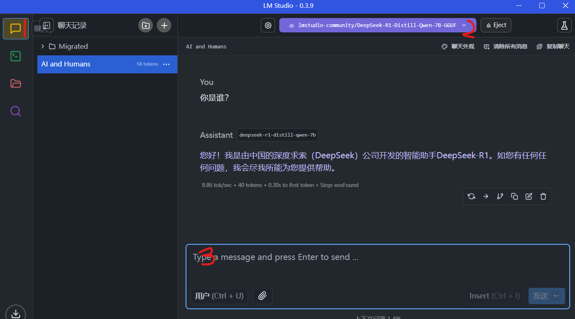Image resolution: width=575 pixels, height=319 pixels.
Task: Open the Chat view in sidebar
Action: click(x=16, y=29)
